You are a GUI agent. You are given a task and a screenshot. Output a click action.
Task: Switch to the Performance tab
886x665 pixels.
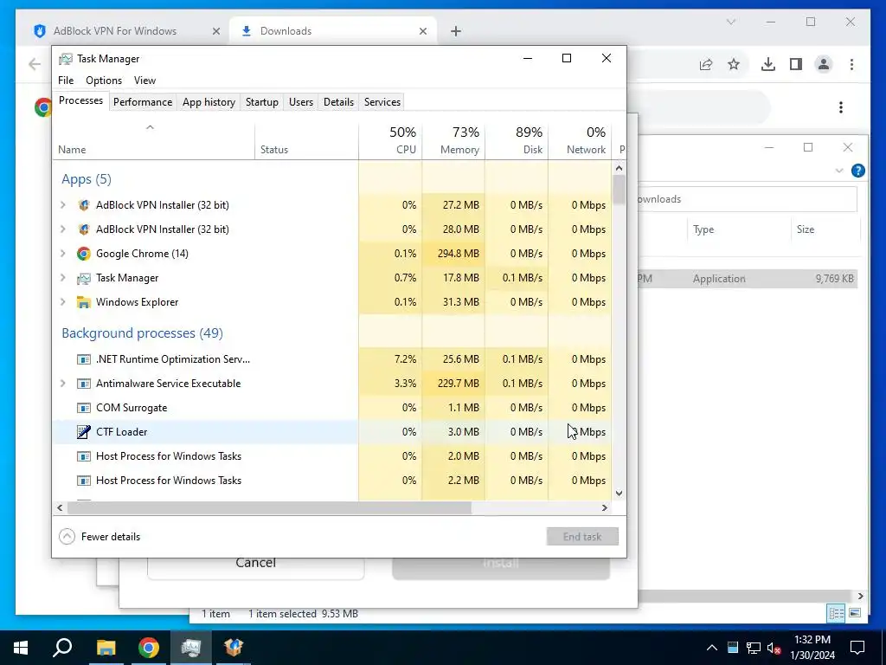click(143, 102)
